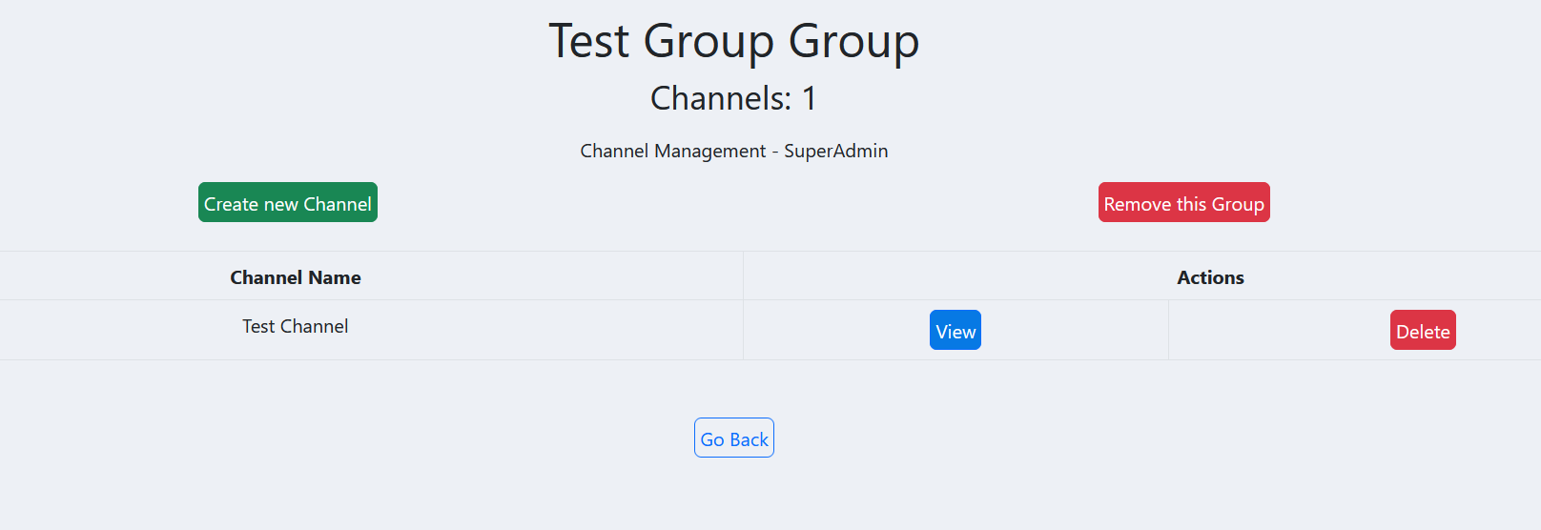Return to previous page via Go Back
This screenshot has width=1541, height=530.
(x=734, y=438)
